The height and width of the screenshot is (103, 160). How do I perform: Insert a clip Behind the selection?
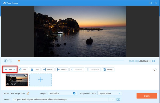pos(62,70)
